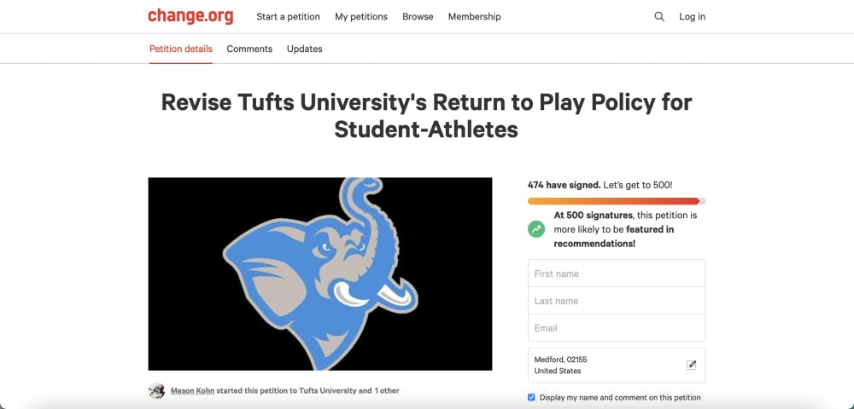
Task: Select the Petition details tab
Action: [181, 49]
